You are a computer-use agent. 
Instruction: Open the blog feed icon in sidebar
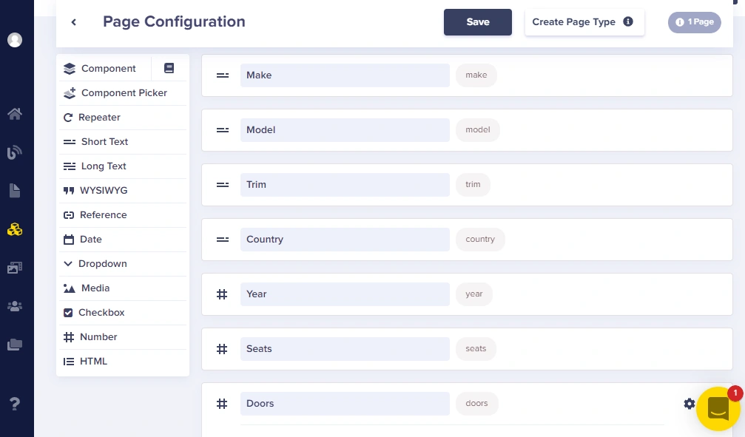pos(15,152)
